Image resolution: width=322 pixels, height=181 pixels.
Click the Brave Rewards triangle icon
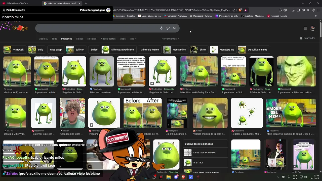click(x=246, y=10)
